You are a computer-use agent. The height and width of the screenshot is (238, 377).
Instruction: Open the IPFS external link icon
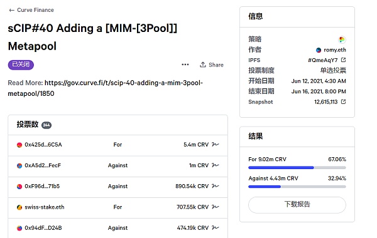point(343,59)
